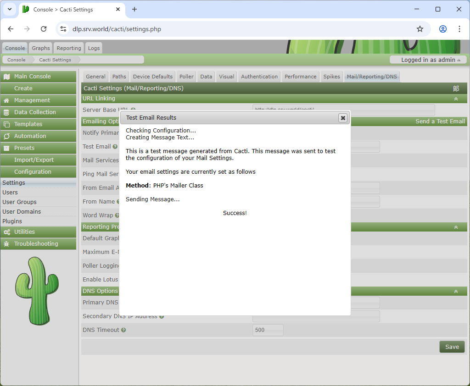This screenshot has height=386, width=470.
Task: Click the Automation icon in sidebar
Action: pyautogui.click(x=6, y=136)
